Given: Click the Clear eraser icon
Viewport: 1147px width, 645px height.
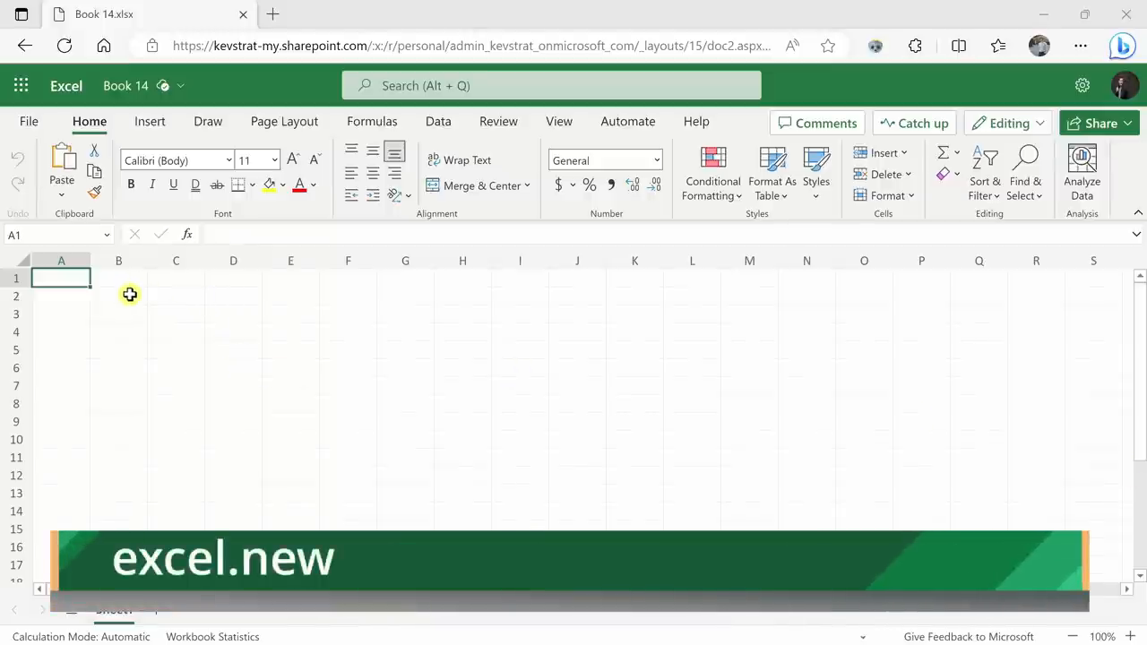Looking at the screenshot, I should tap(943, 174).
